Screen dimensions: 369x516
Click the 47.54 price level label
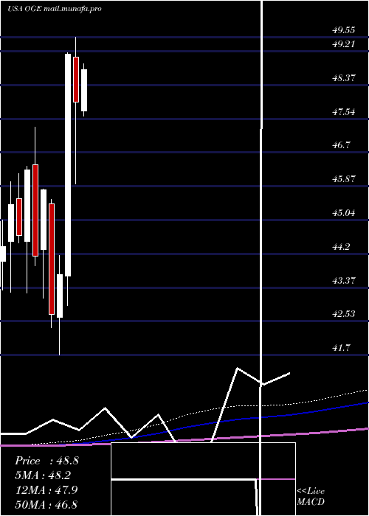tap(344, 112)
